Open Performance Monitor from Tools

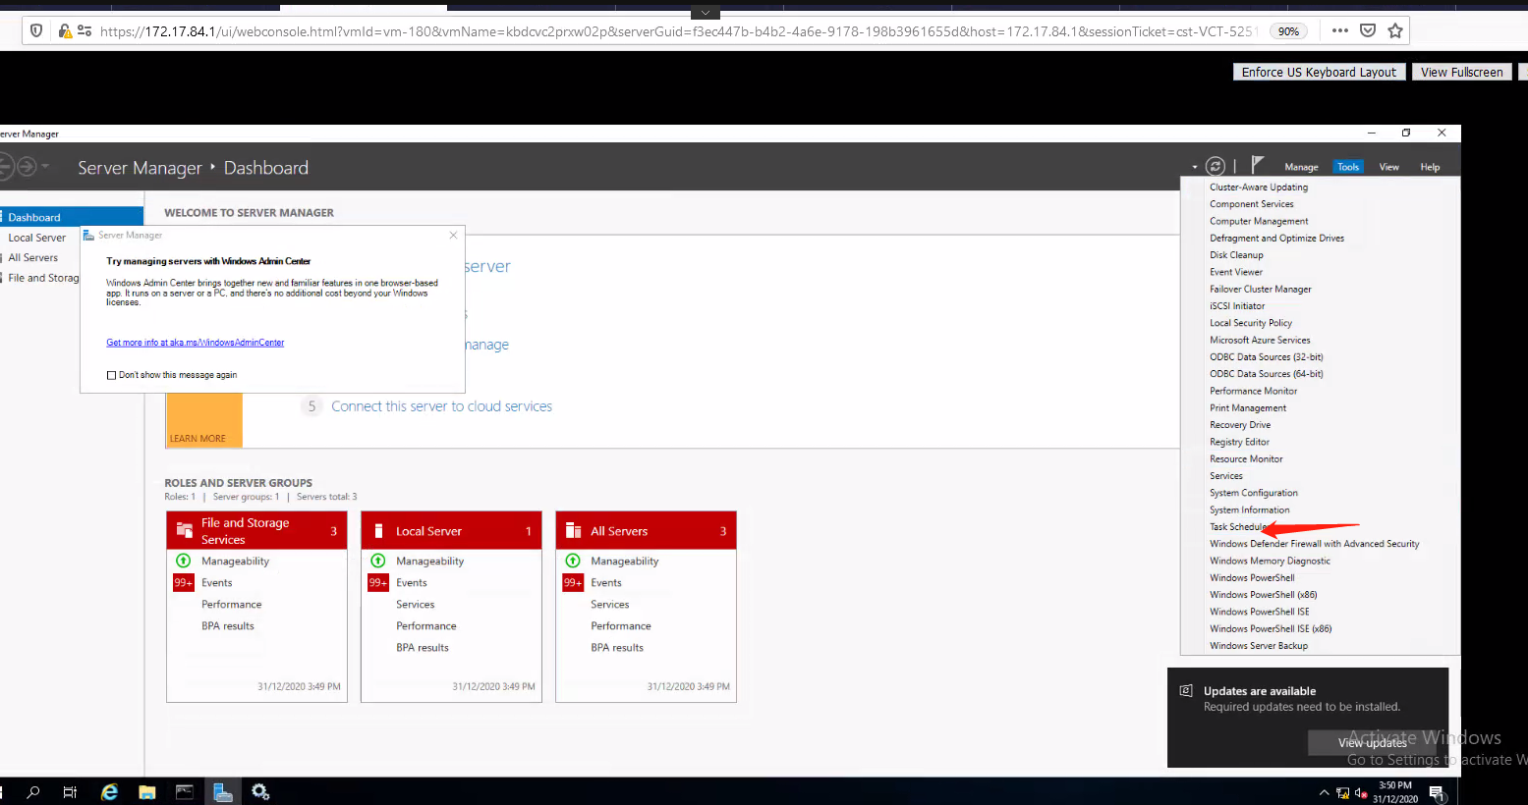1254,391
